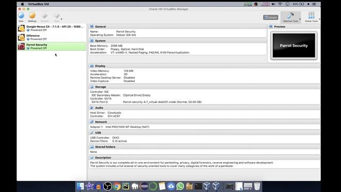Open WhatsApp from the Dock
This screenshot has width=341, height=192.
(180, 186)
